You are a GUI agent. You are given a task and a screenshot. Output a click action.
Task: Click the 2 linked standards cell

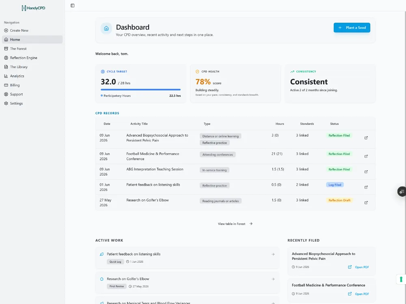pyautogui.click(x=302, y=185)
